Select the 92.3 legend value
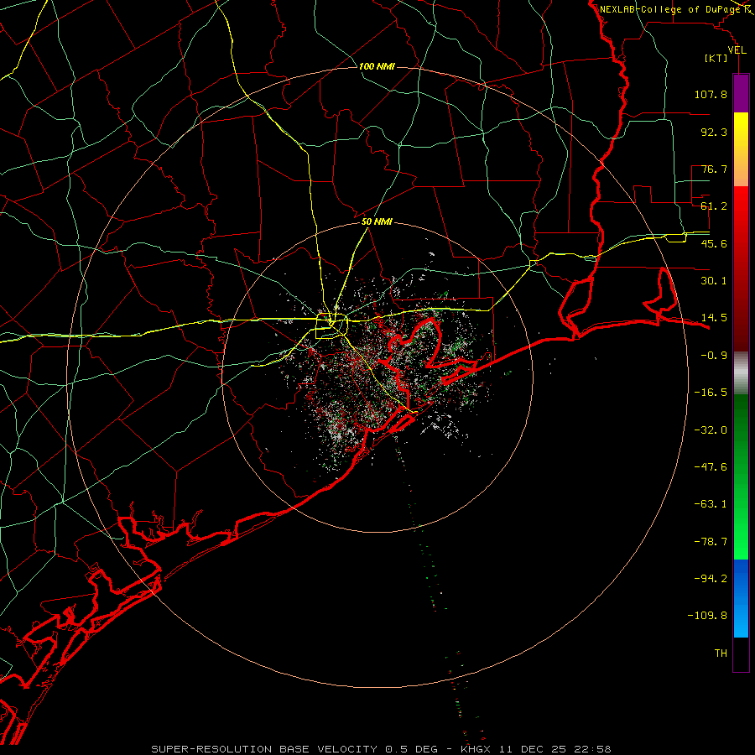Screen dimensions: 755x755 pyautogui.click(x=714, y=132)
